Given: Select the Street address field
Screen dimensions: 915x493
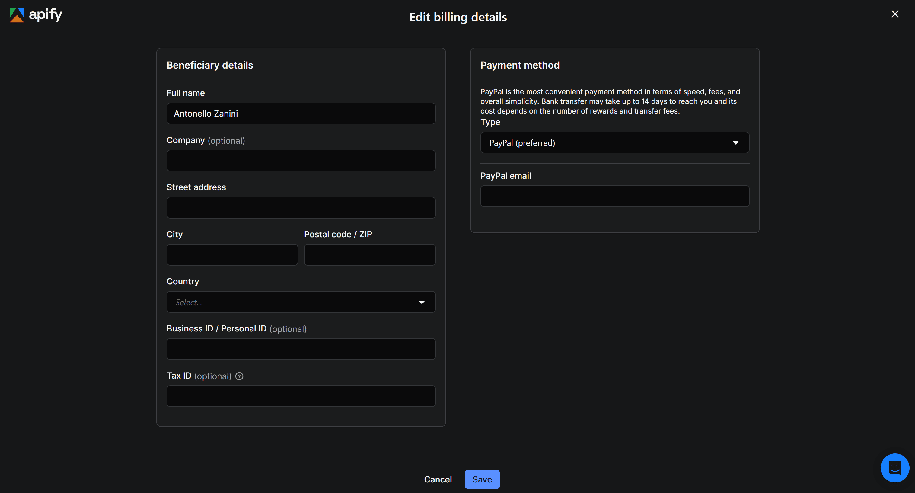Looking at the screenshot, I should coord(301,208).
